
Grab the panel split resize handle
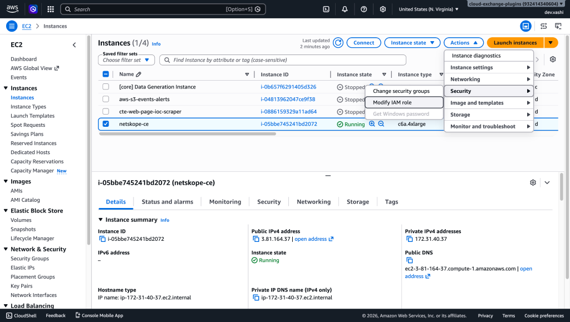[328, 175]
